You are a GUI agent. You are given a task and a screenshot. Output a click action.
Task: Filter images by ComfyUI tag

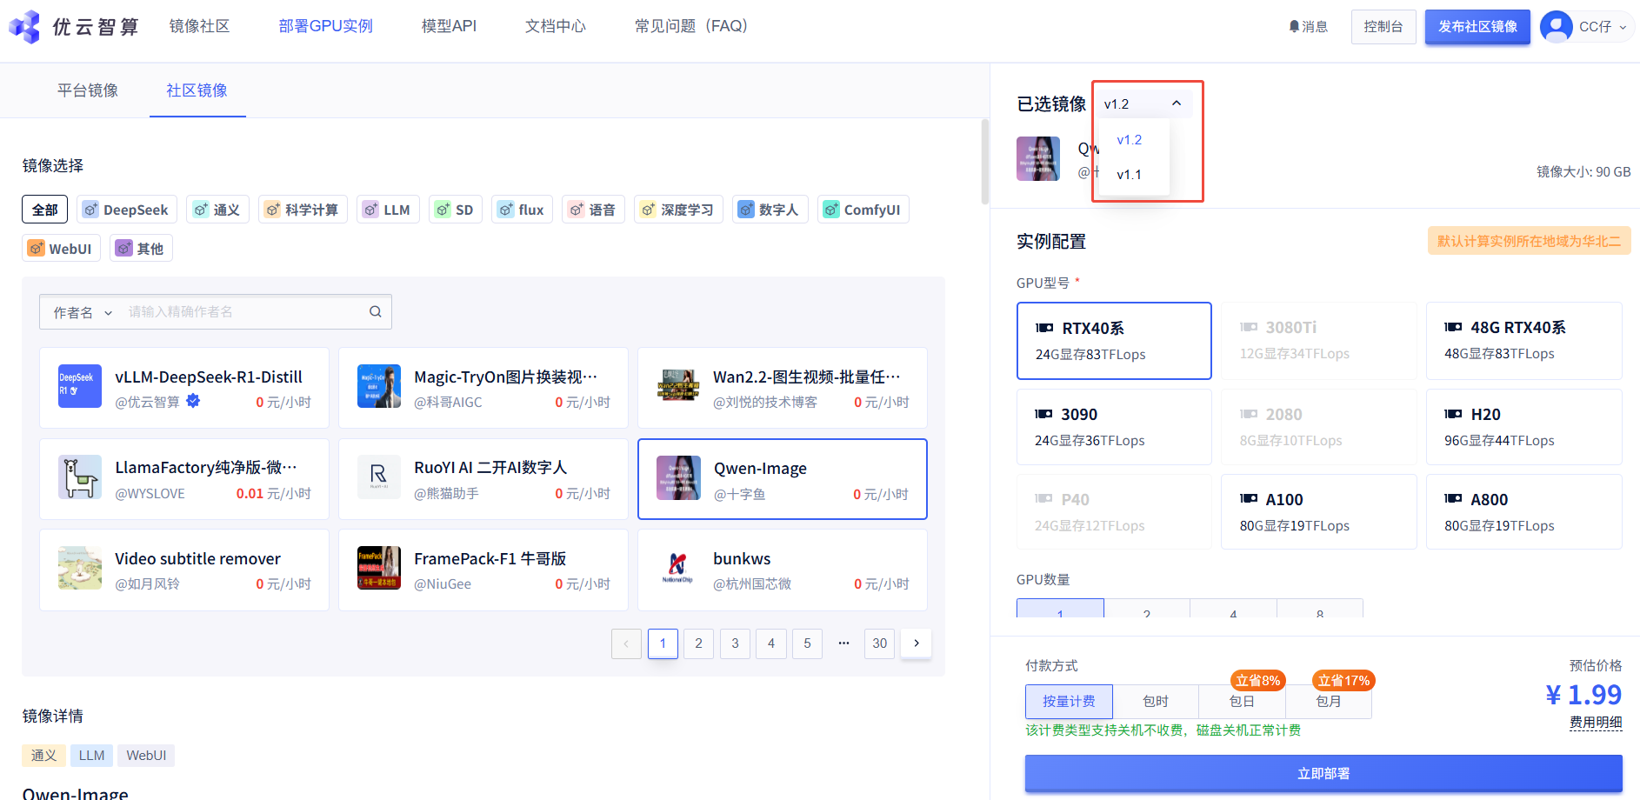[x=863, y=210]
